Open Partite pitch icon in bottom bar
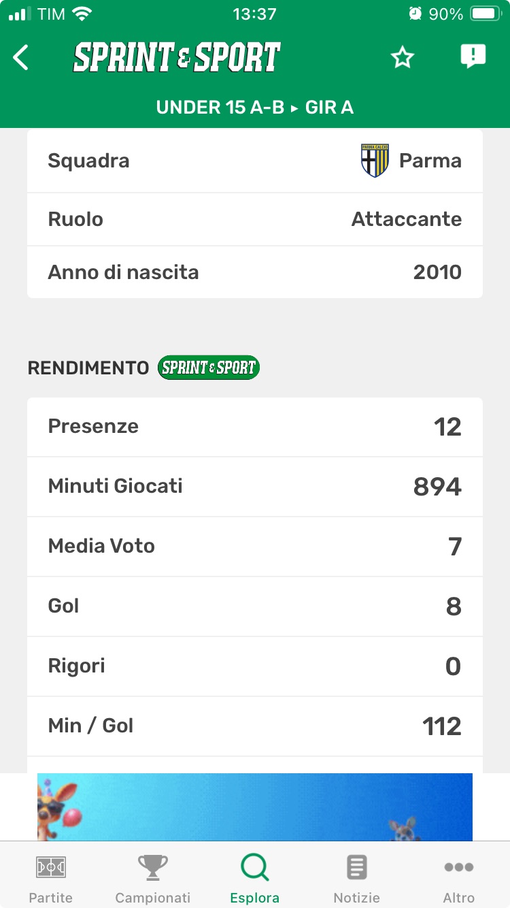This screenshot has width=510, height=908. tap(51, 867)
